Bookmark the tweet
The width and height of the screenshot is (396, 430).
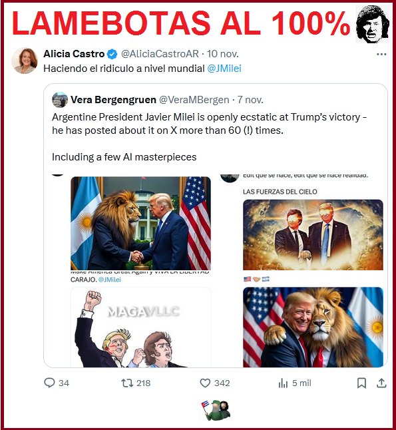point(361,383)
